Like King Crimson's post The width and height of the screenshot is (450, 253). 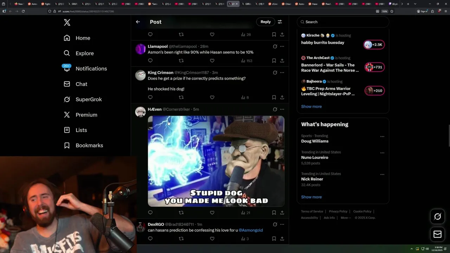coord(212,97)
